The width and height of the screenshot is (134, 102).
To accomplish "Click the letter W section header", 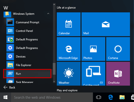I will pos(6,8).
